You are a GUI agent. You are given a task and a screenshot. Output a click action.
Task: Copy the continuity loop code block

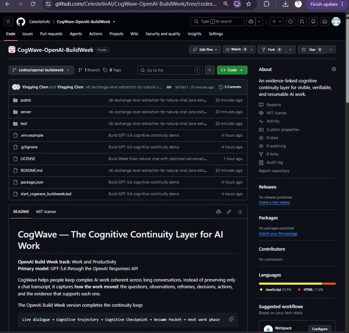[232, 319]
